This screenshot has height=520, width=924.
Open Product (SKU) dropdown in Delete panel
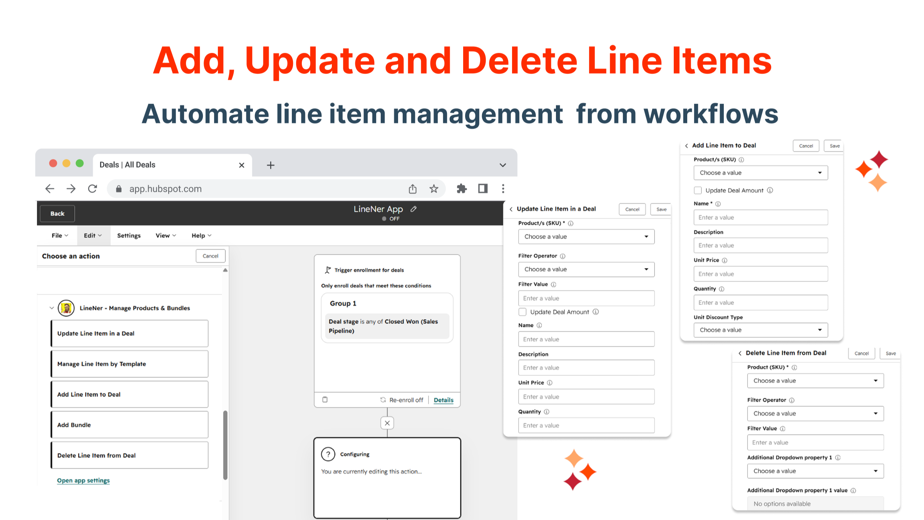(x=815, y=381)
